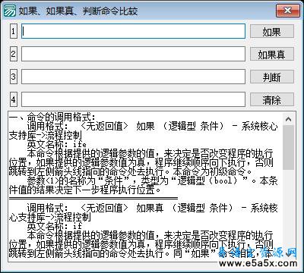The height and width of the screenshot is (273, 304).
Task: Click the text 英文名称: ife
Action: point(57,144)
